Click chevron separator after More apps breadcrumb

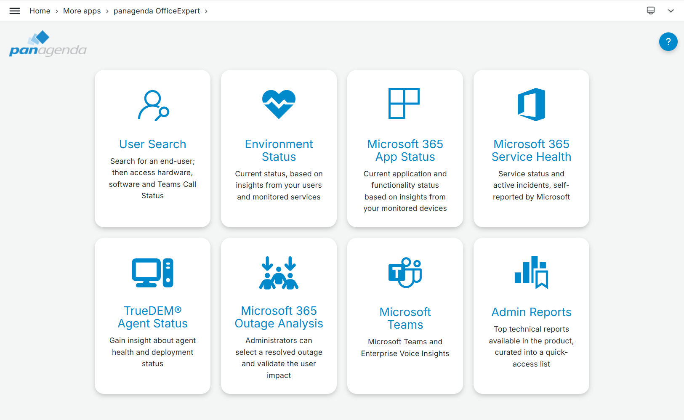(x=107, y=11)
